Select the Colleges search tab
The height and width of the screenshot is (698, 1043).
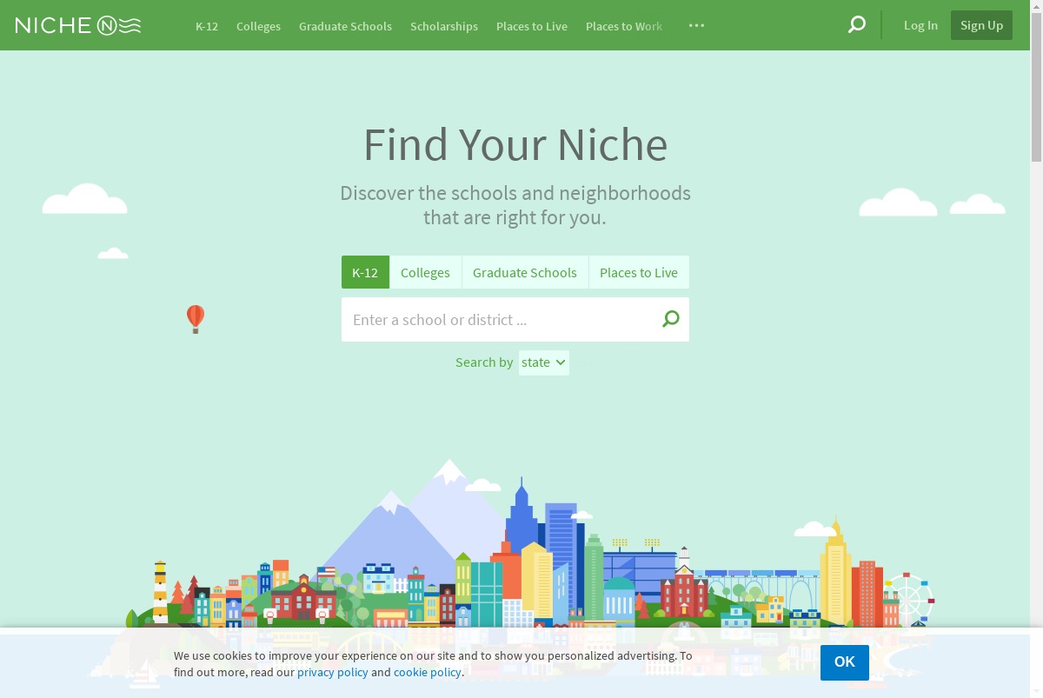(425, 272)
